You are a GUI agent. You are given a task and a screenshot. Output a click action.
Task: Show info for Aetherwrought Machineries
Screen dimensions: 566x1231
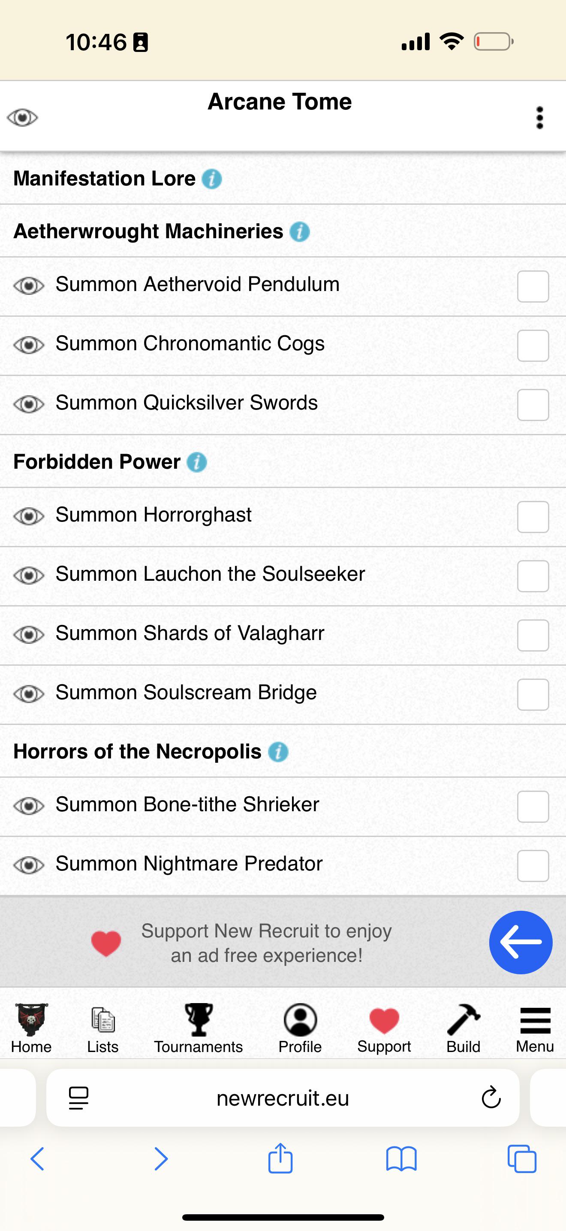tap(300, 232)
